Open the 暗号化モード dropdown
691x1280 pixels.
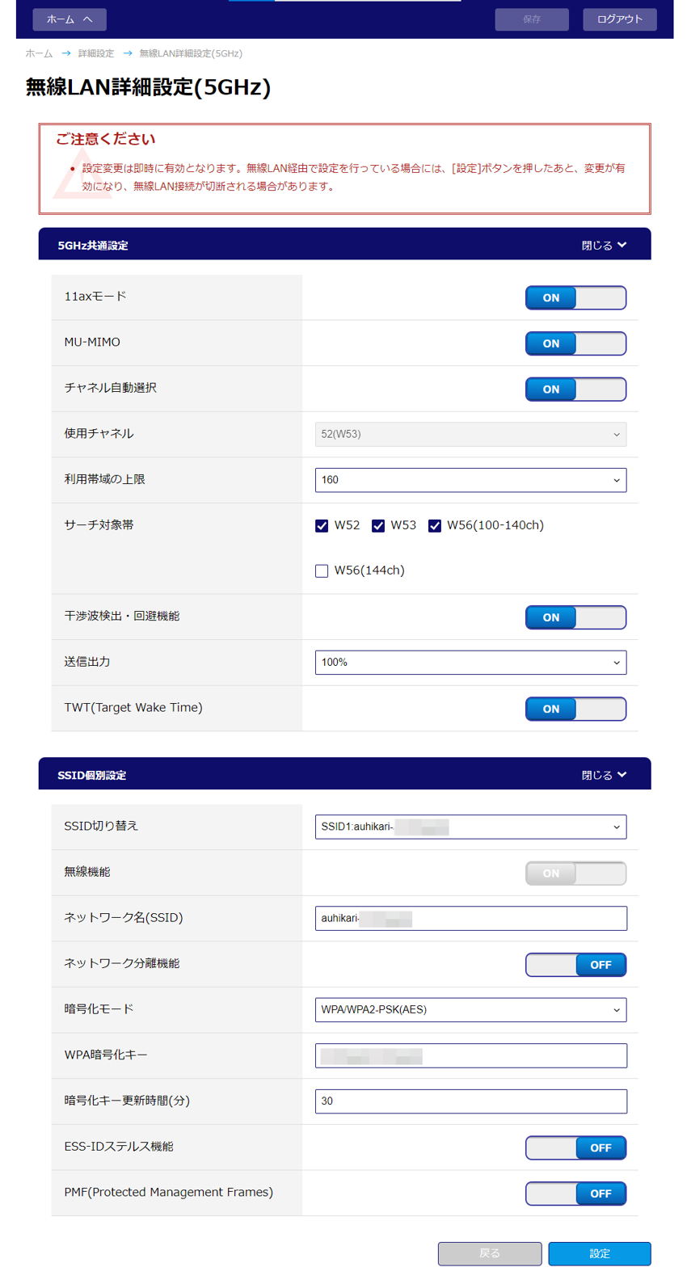470,1009
